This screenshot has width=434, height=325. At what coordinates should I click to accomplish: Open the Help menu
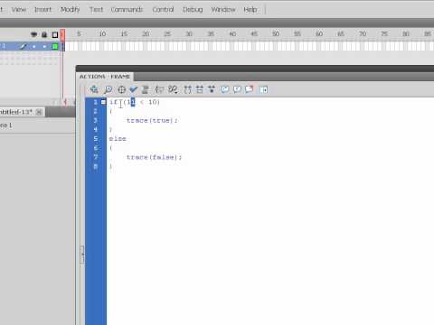click(250, 10)
